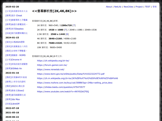This screenshot has width=162, height=121.
Task: Open the [分享]Chrome H article link
Action: point(13,60)
